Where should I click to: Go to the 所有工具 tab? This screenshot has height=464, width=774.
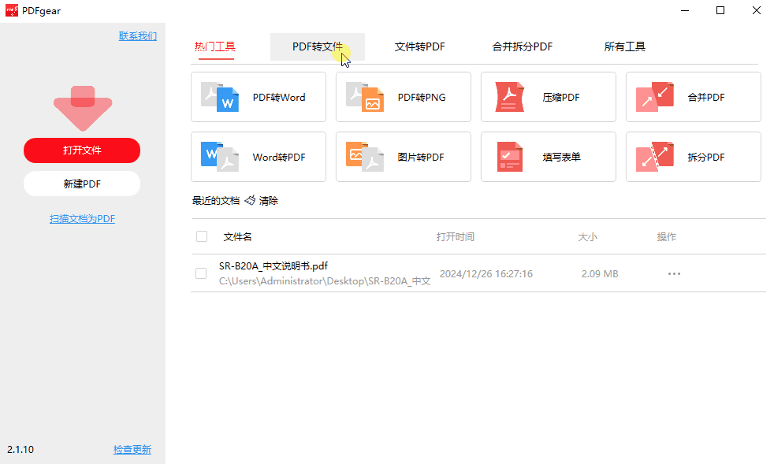click(624, 47)
